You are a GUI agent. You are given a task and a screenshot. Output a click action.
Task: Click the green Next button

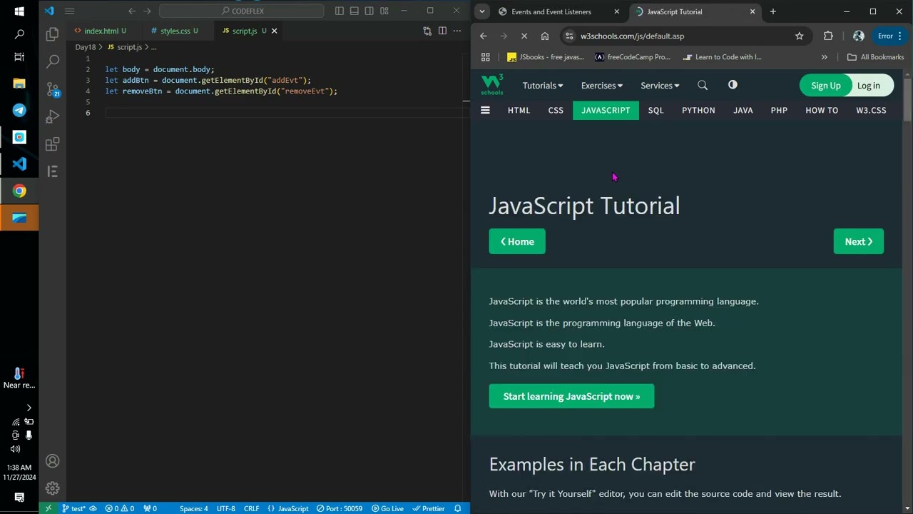[x=858, y=241]
